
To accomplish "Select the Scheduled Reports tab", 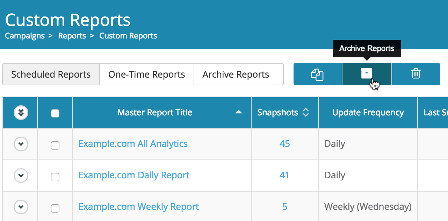I will pyautogui.click(x=51, y=74).
